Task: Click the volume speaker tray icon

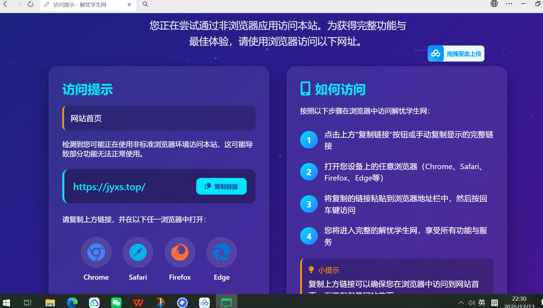Action: pos(471,303)
